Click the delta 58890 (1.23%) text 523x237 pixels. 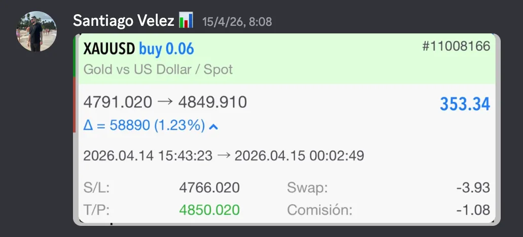[144, 126]
